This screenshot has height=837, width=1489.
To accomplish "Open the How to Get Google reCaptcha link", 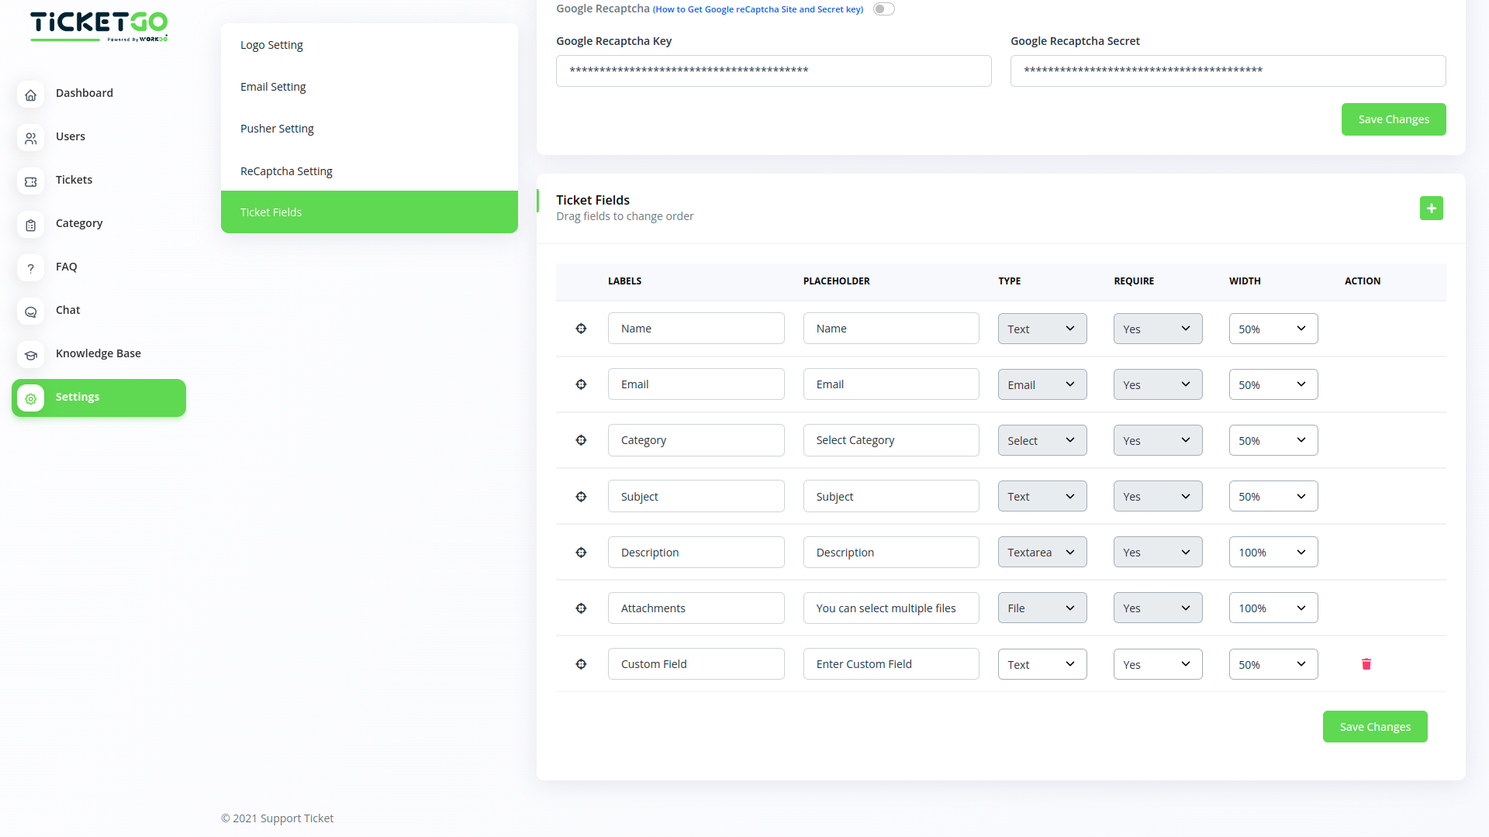I will click(x=758, y=9).
